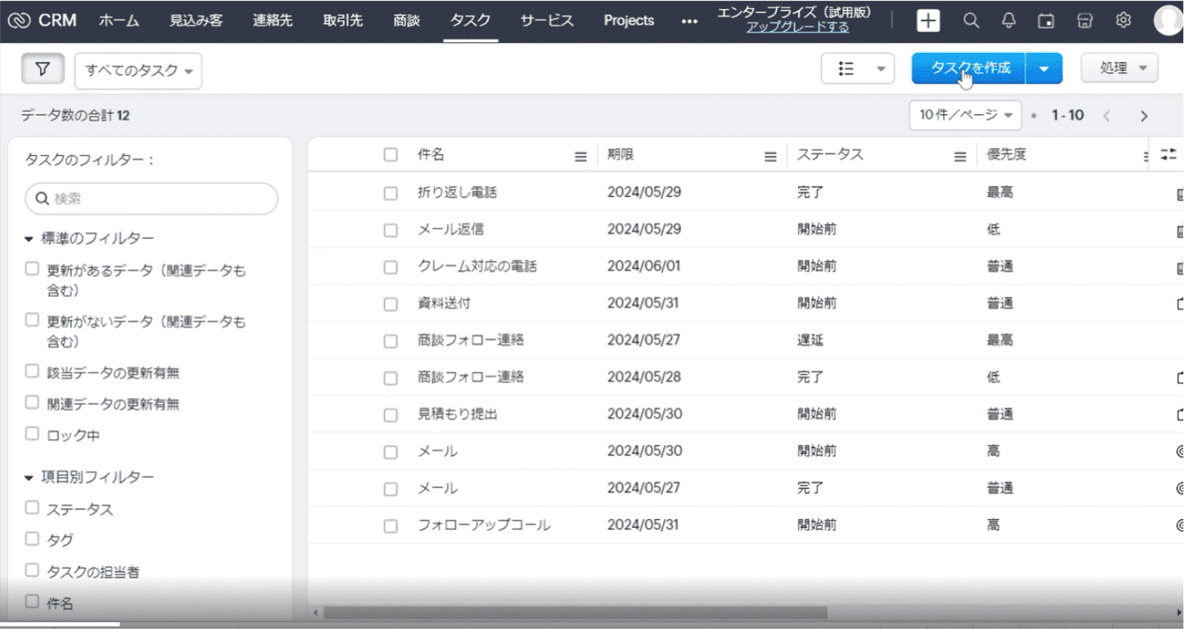1184x629 pixels.
Task: Enable 該当データの更新有無 filter checkbox
Action: (32, 371)
